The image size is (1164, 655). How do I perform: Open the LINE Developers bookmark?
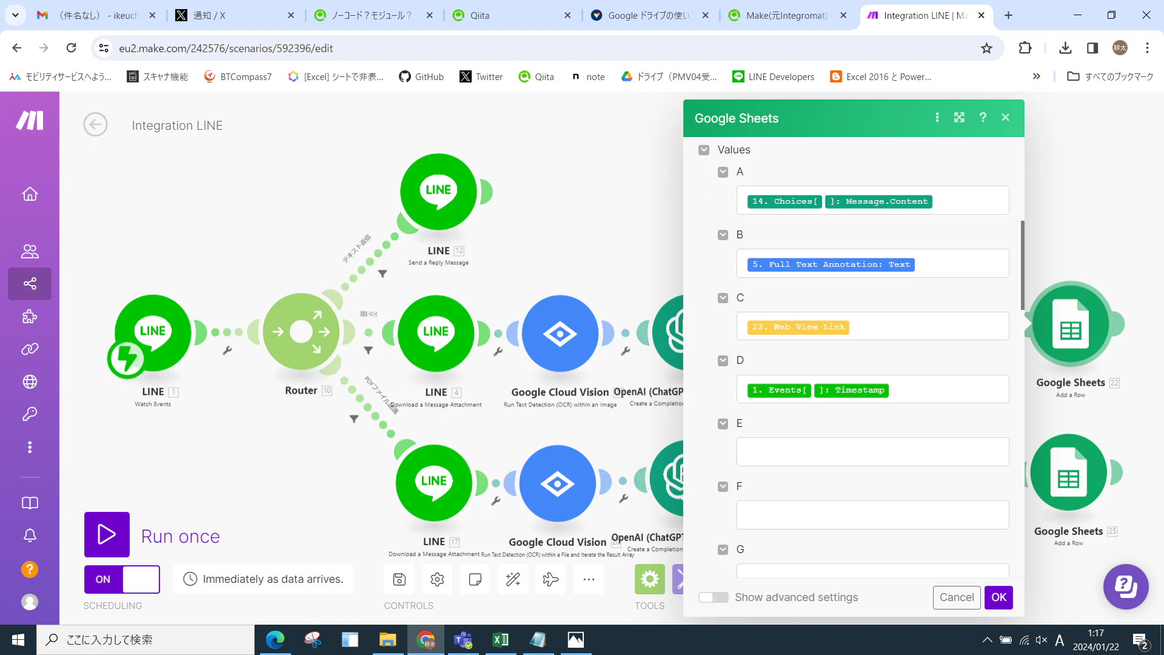point(774,76)
